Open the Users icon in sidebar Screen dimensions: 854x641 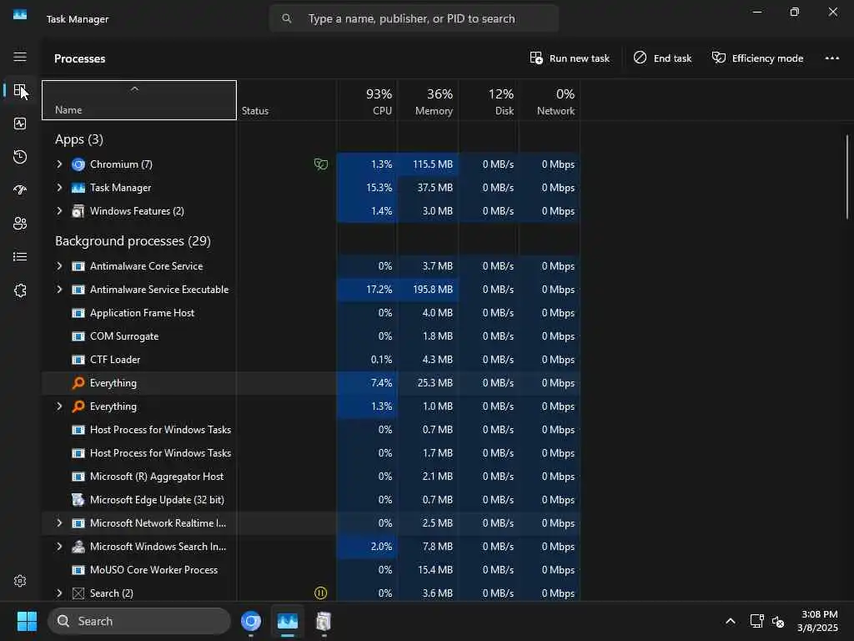pos(20,224)
